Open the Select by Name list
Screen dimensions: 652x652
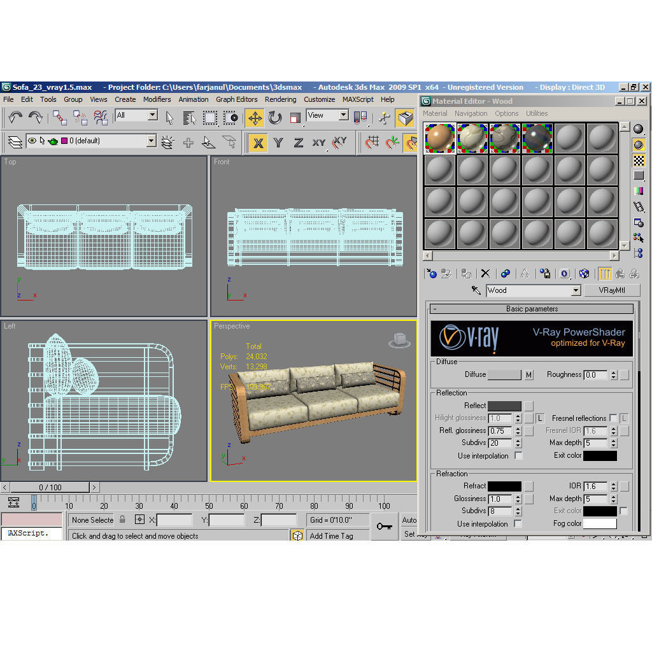pos(189,118)
